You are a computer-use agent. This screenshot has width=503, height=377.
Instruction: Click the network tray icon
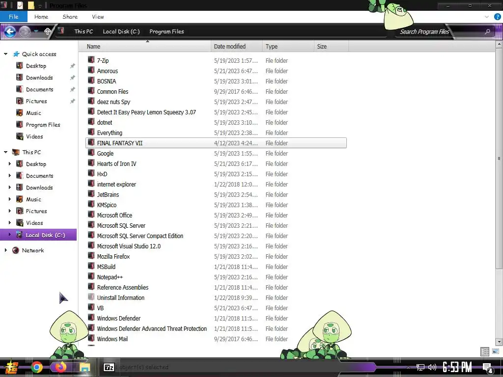click(x=420, y=367)
